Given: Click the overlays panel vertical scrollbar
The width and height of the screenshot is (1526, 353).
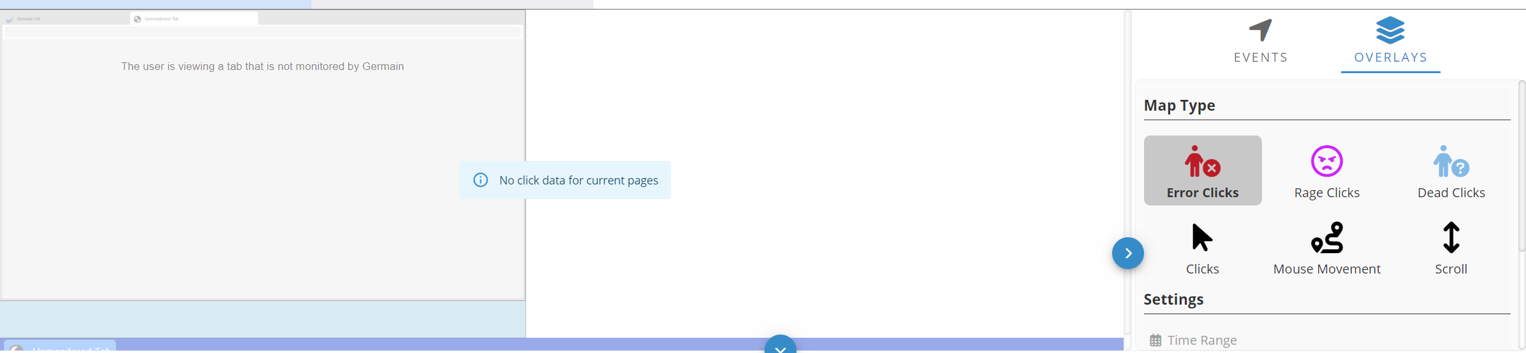Looking at the screenshot, I should [x=1522, y=165].
